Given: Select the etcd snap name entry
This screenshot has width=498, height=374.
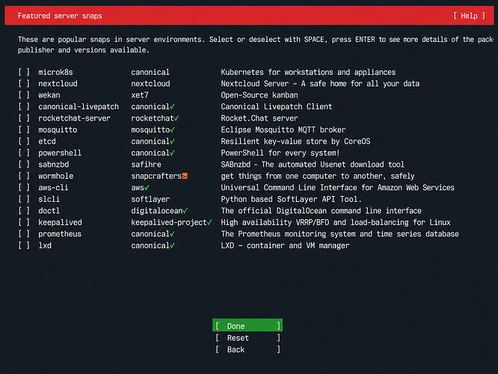Looking at the screenshot, I should (x=47, y=141).
